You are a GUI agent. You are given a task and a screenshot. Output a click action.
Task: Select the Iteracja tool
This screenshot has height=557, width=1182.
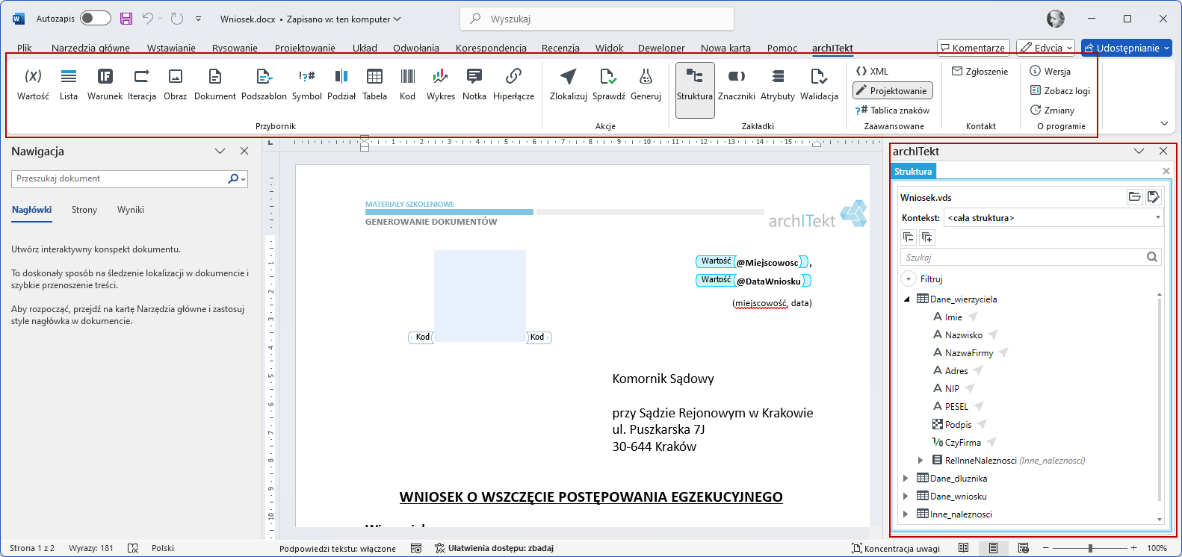click(x=141, y=84)
